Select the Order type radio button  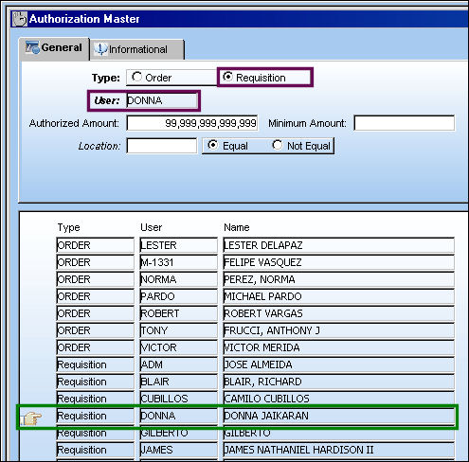[x=136, y=77]
